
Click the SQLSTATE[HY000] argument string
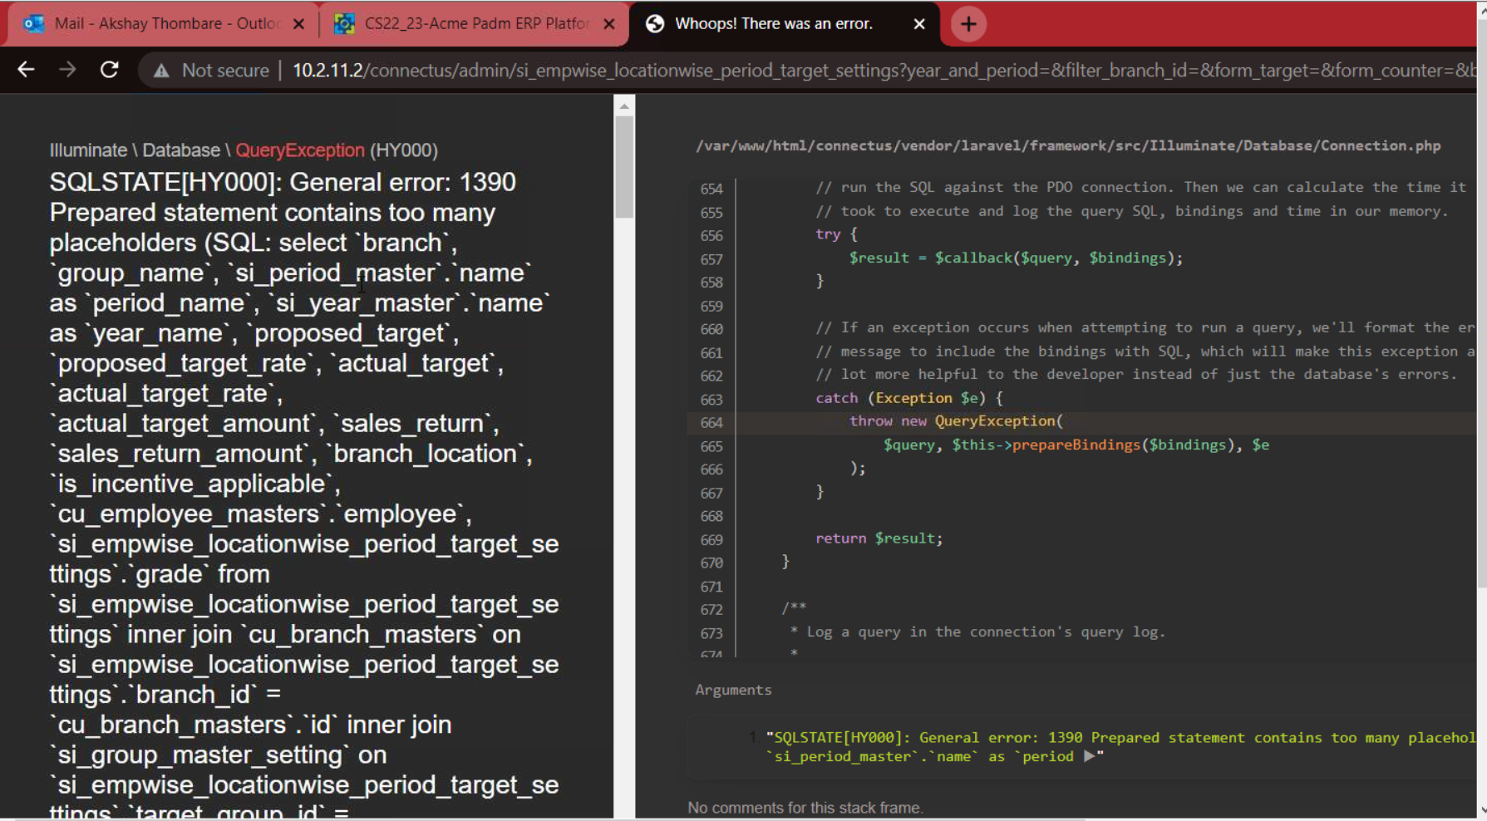[1120, 746]
